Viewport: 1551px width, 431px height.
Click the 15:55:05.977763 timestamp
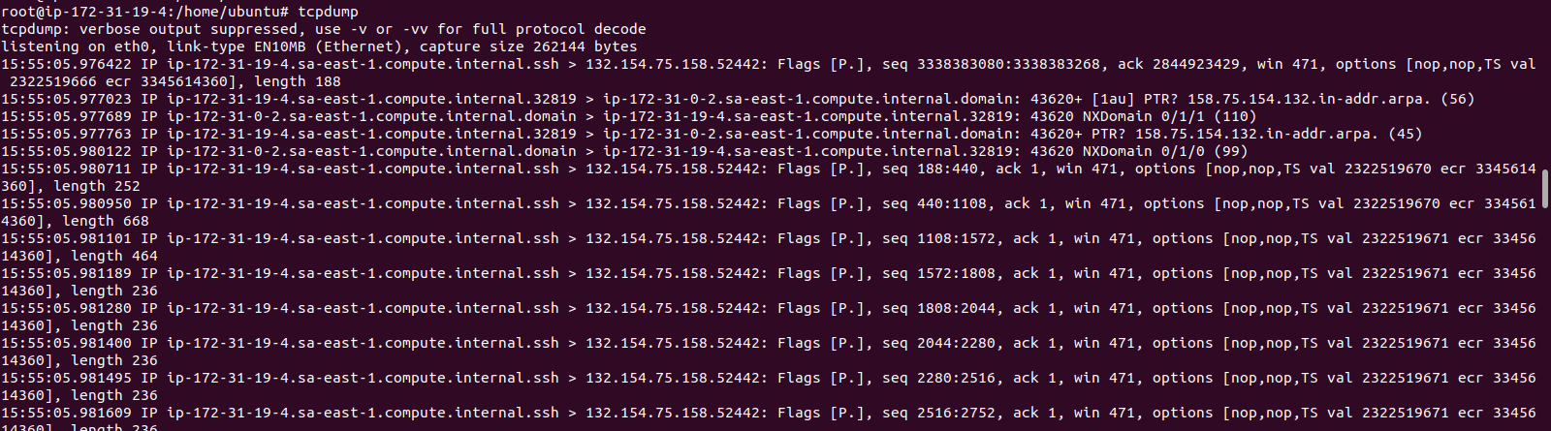coord(66,134)
